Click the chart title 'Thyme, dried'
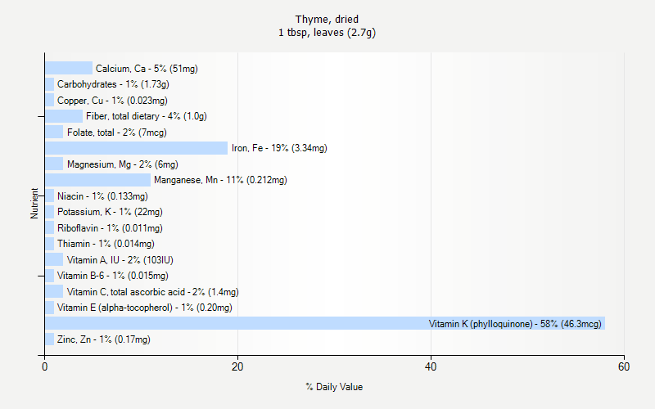 [x=327, y=19]
